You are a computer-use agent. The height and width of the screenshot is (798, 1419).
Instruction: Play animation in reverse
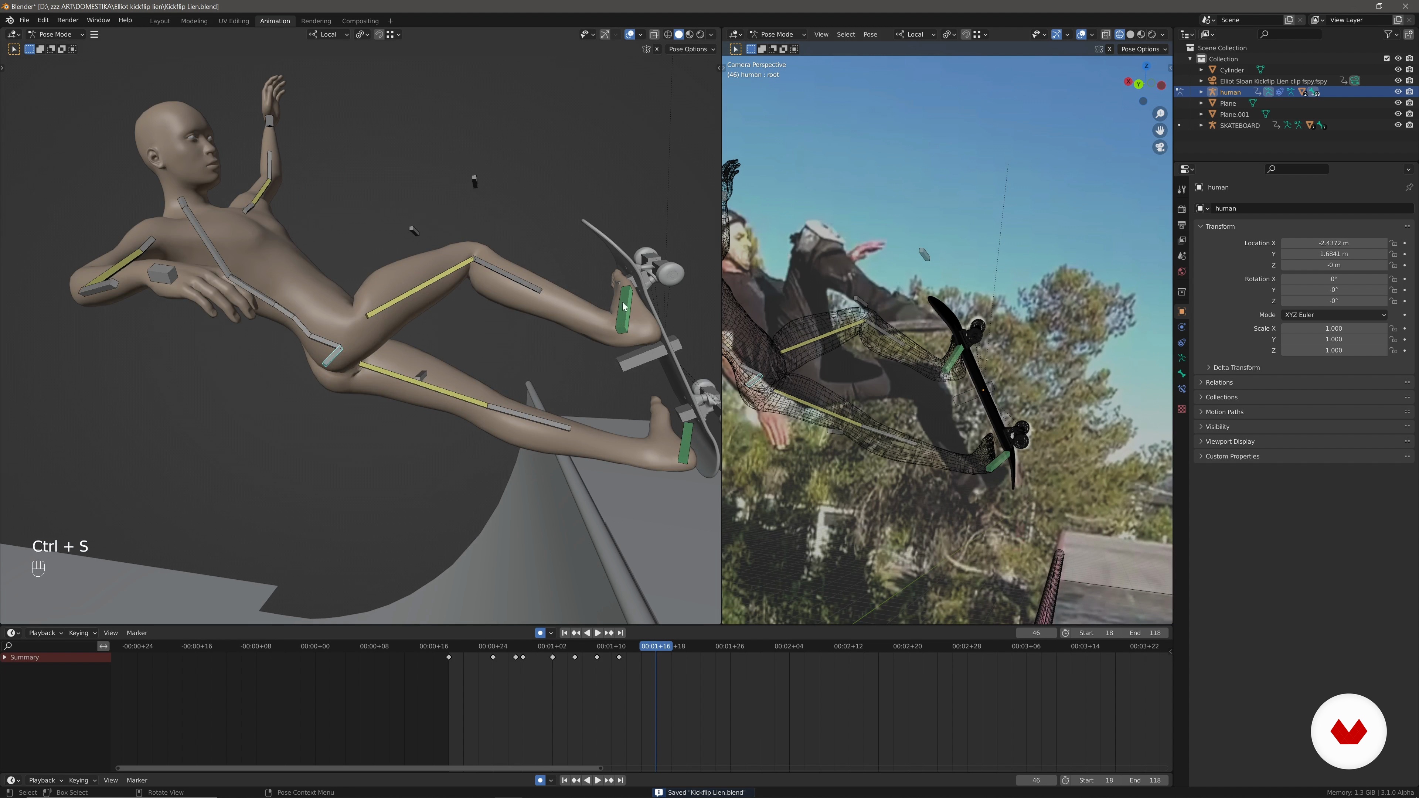click(x=587, y=633)
